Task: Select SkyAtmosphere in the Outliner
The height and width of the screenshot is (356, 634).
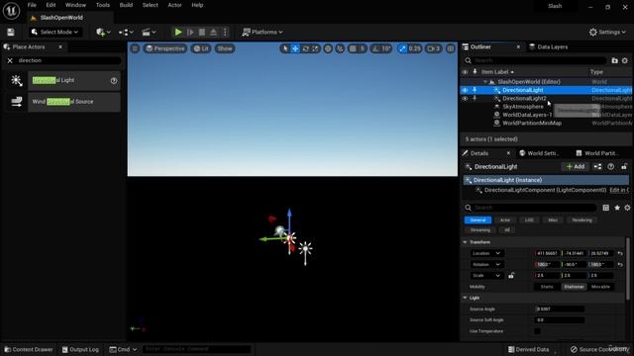Action: pos(523,107)
